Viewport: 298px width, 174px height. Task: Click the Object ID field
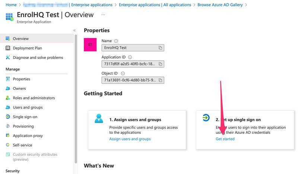133,80
